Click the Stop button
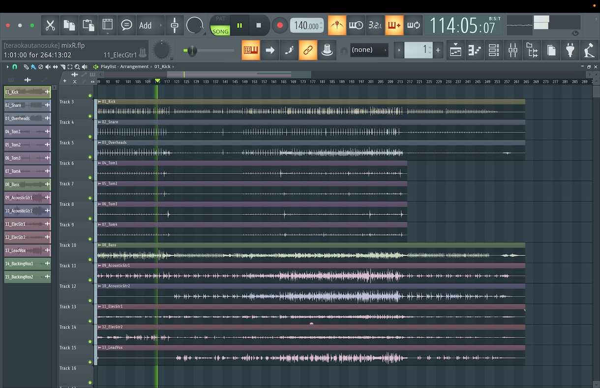Image resolution: width=600 pixels, height=388 pixels. 259,25
